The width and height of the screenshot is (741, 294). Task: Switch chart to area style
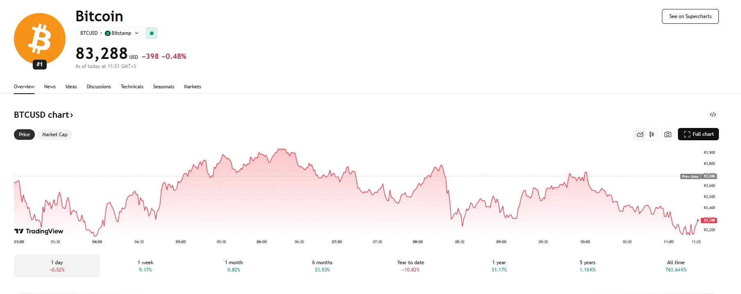640,134
